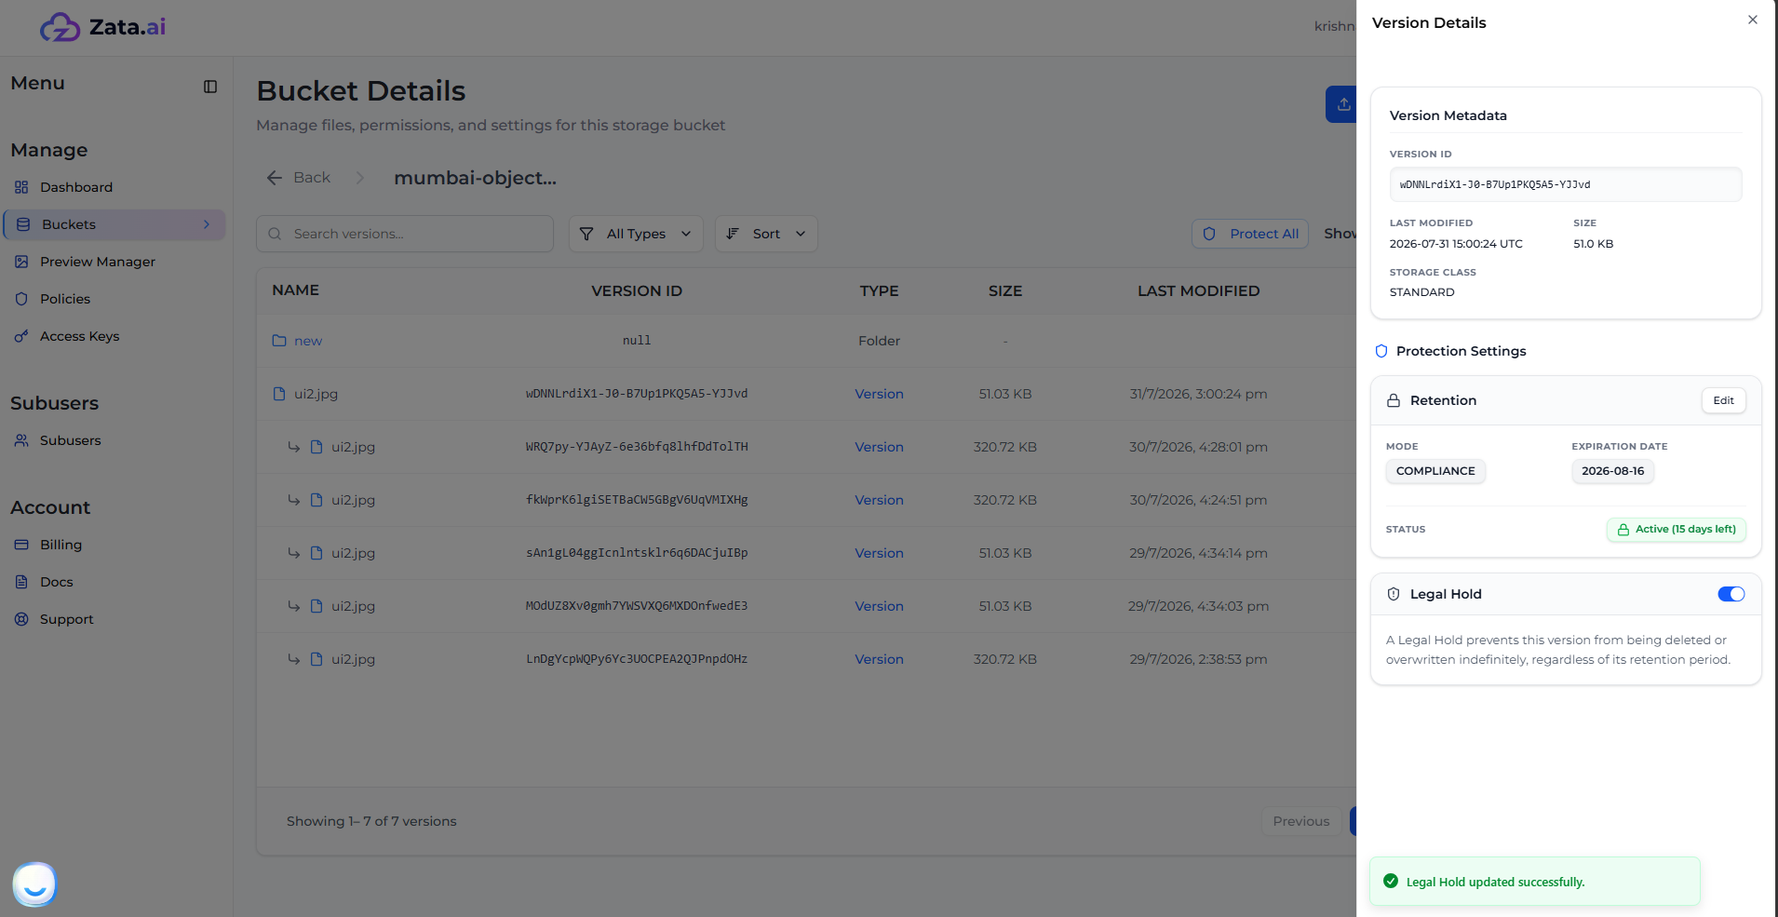
Task: Click file icon in LnDgYcpWQPy6 row
Action: coord(317,659)
